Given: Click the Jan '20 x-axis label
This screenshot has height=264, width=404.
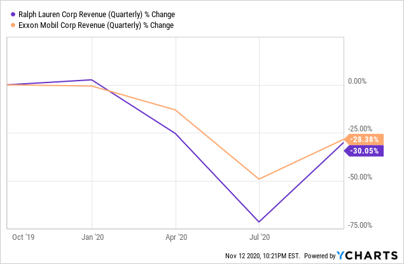Looking at the screenshot, I should [92, 237].
